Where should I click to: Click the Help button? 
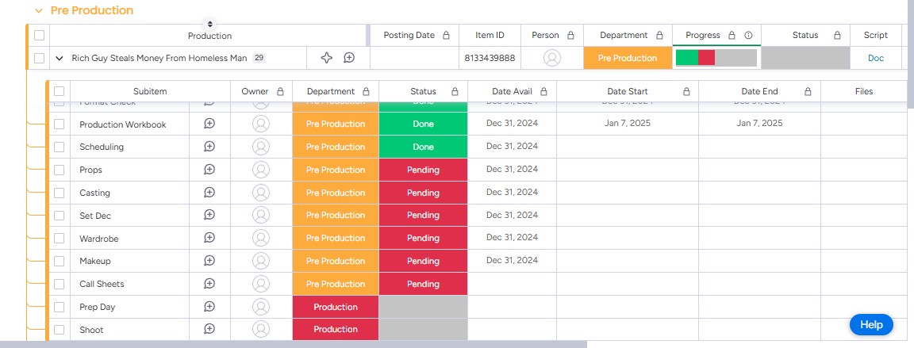[871, 324]
